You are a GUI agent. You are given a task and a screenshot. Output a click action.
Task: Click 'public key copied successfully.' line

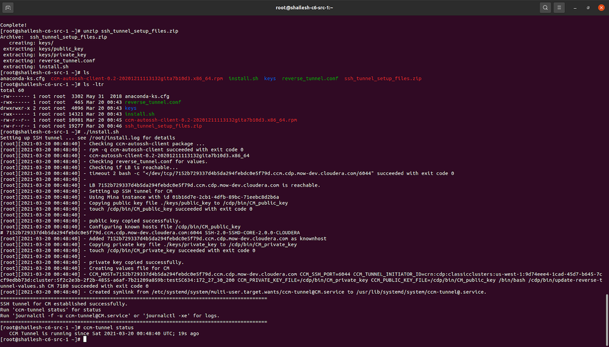point(90,221)
